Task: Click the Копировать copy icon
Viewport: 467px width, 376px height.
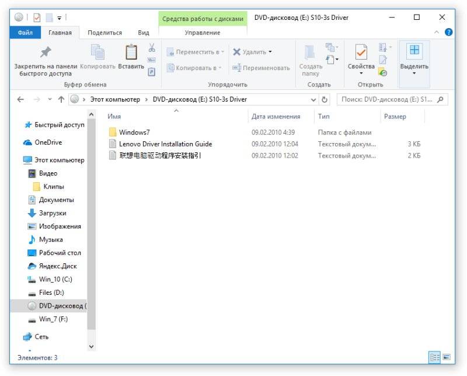Action: coord(97,52)
